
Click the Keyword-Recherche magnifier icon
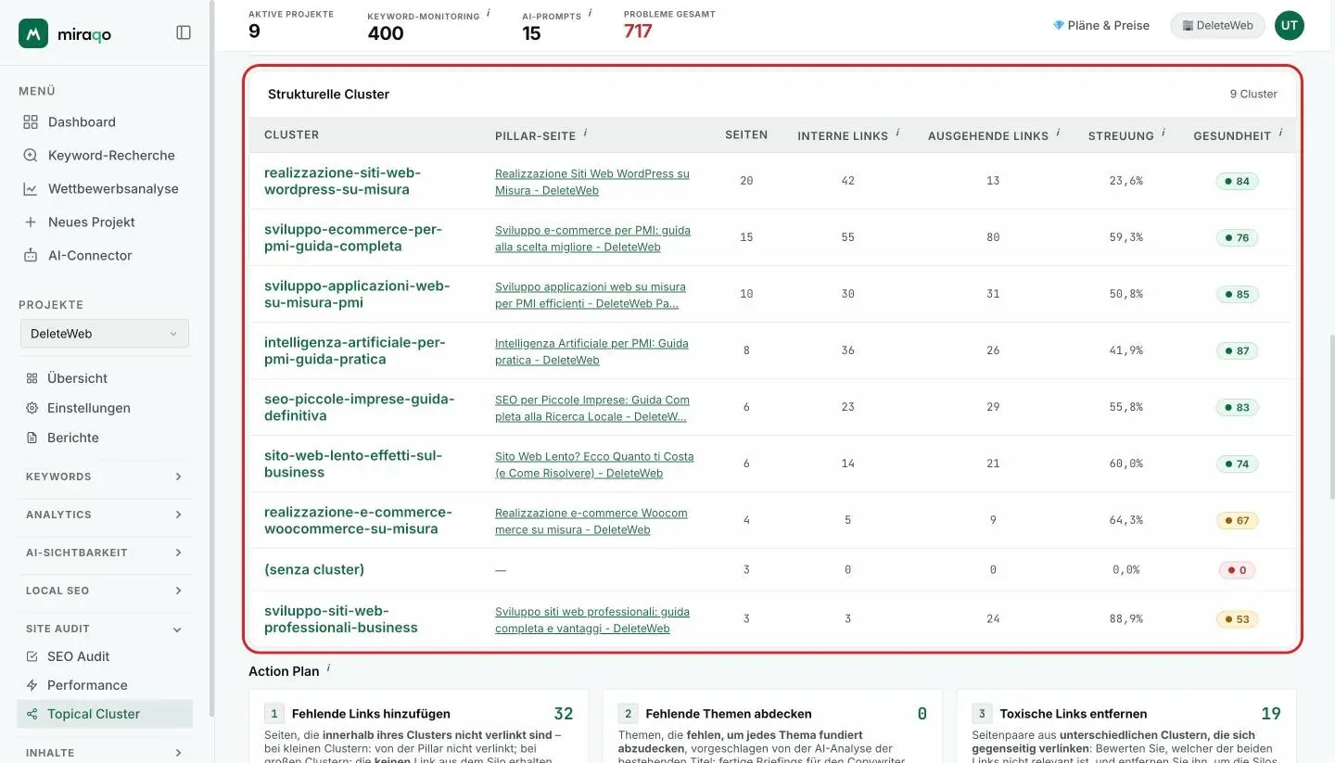pyautogui.click(x=31, y=155)
